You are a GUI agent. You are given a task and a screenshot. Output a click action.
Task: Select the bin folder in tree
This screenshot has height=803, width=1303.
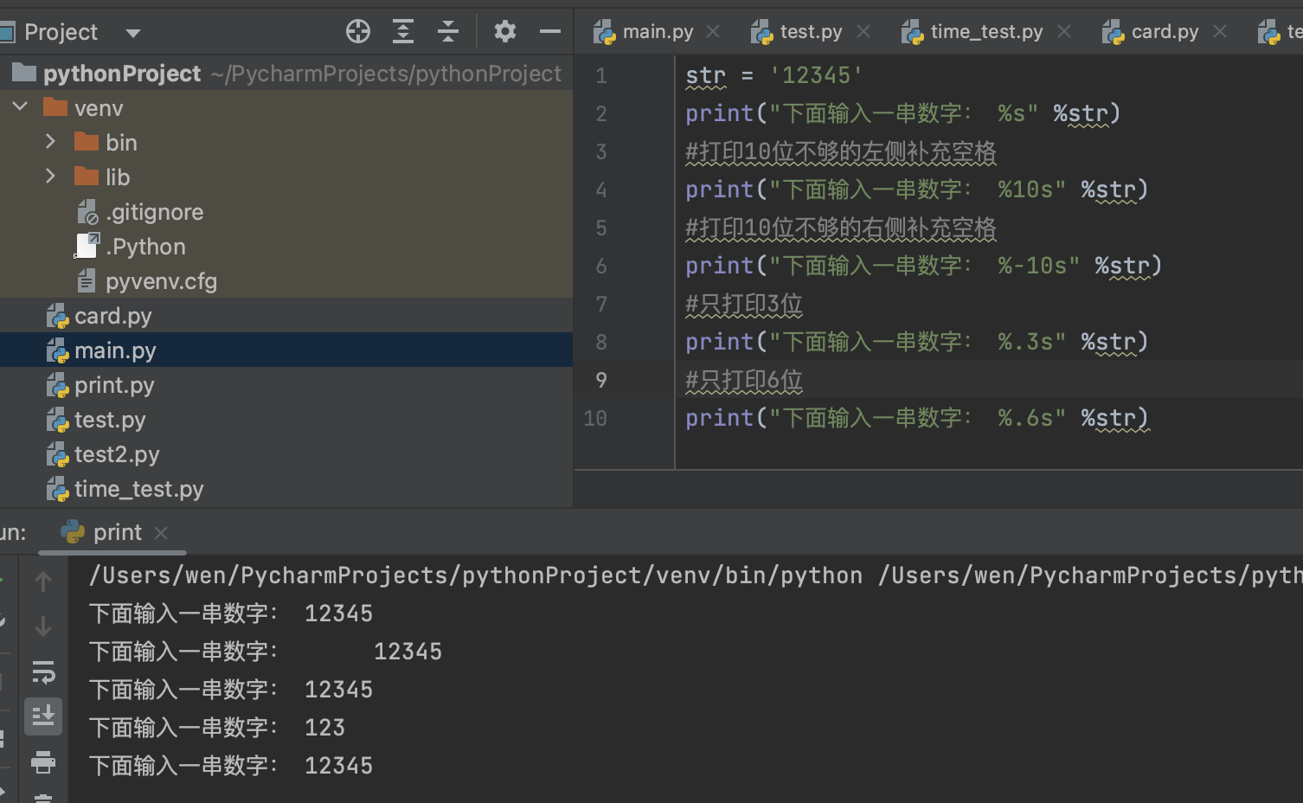pyautogui.click(x=286, y=143)
